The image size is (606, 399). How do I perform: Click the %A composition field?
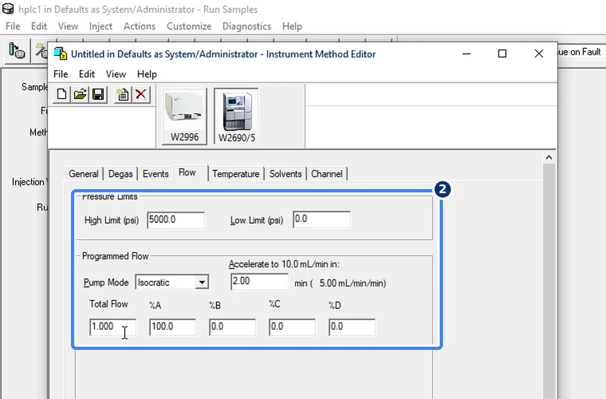pyautogui.click(x=172, y=327)
